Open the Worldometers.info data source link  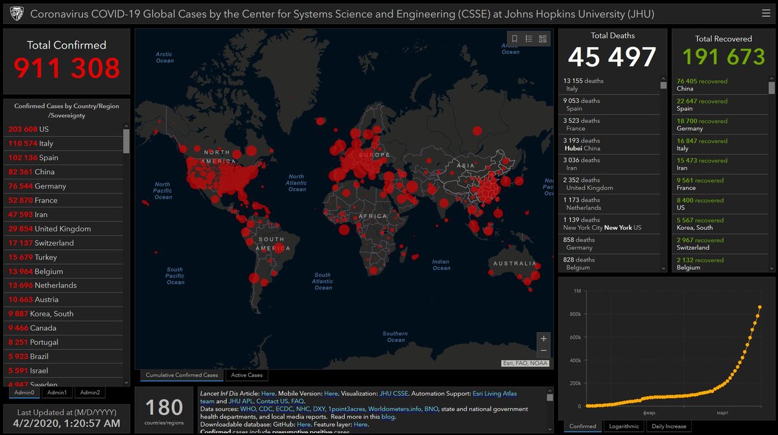coord(395,409)
